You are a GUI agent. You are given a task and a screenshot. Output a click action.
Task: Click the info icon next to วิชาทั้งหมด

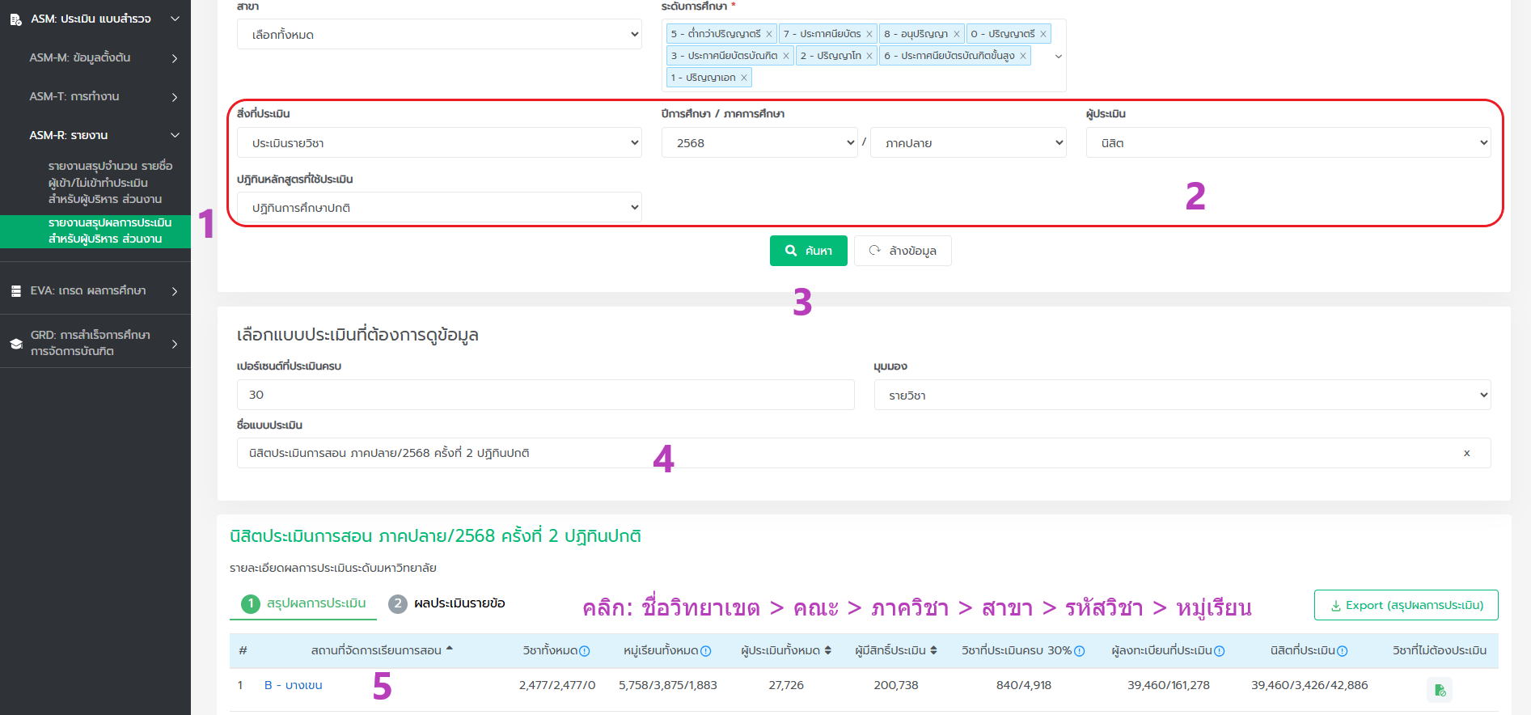pyautogui.click(x=585, y=651)
